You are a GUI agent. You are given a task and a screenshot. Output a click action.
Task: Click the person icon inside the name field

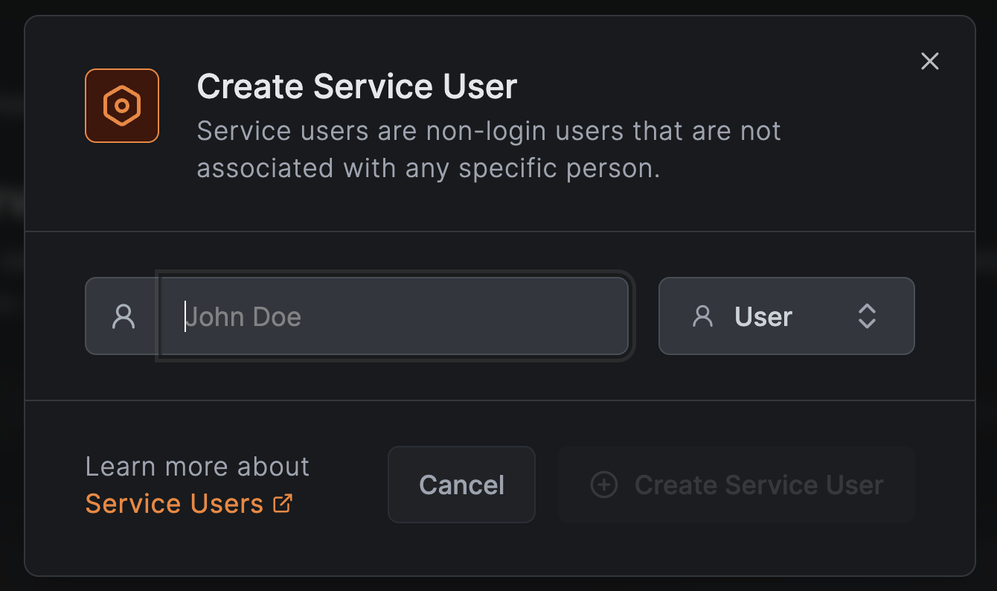(124, 316)
